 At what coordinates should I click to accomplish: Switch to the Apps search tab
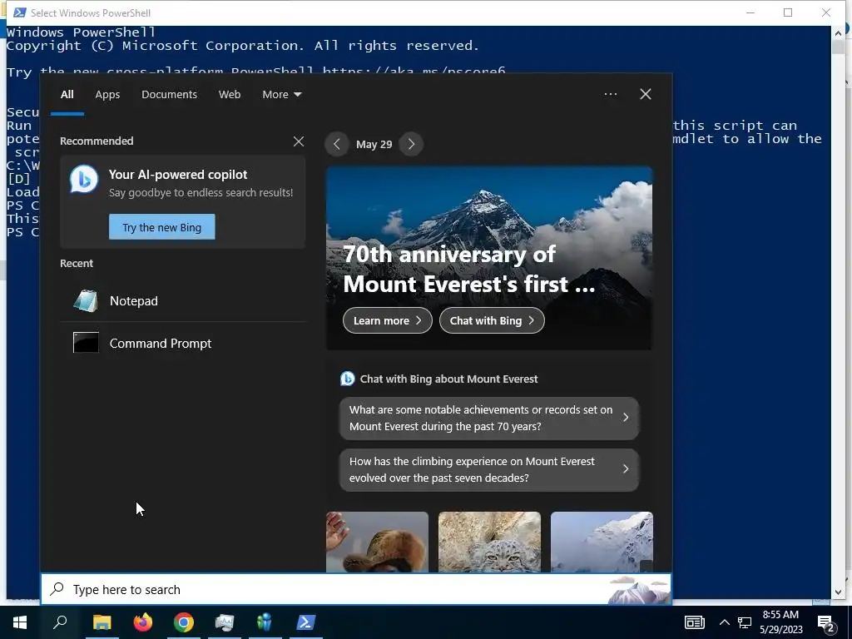[107, 95]
